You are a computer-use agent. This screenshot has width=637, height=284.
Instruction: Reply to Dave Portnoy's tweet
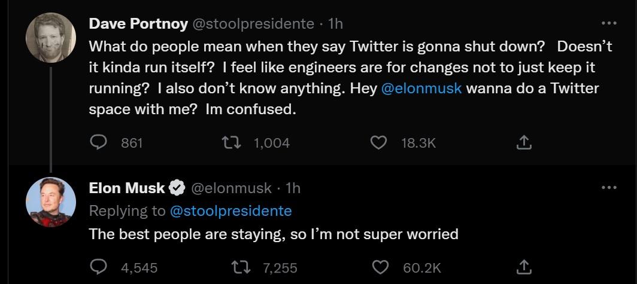(x=98, y=143)
